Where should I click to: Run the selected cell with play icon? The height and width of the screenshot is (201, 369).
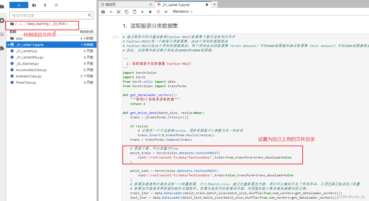[x=142, y=12]
